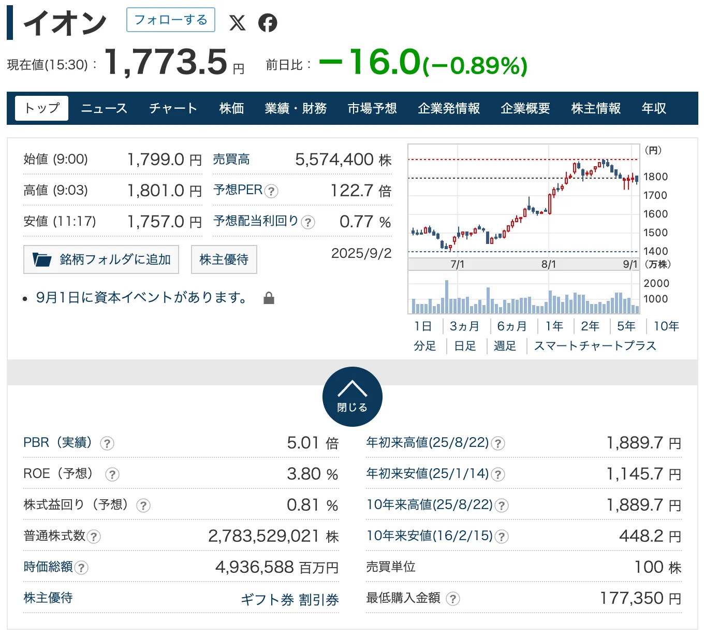Select the 1日 chart range

423,326
